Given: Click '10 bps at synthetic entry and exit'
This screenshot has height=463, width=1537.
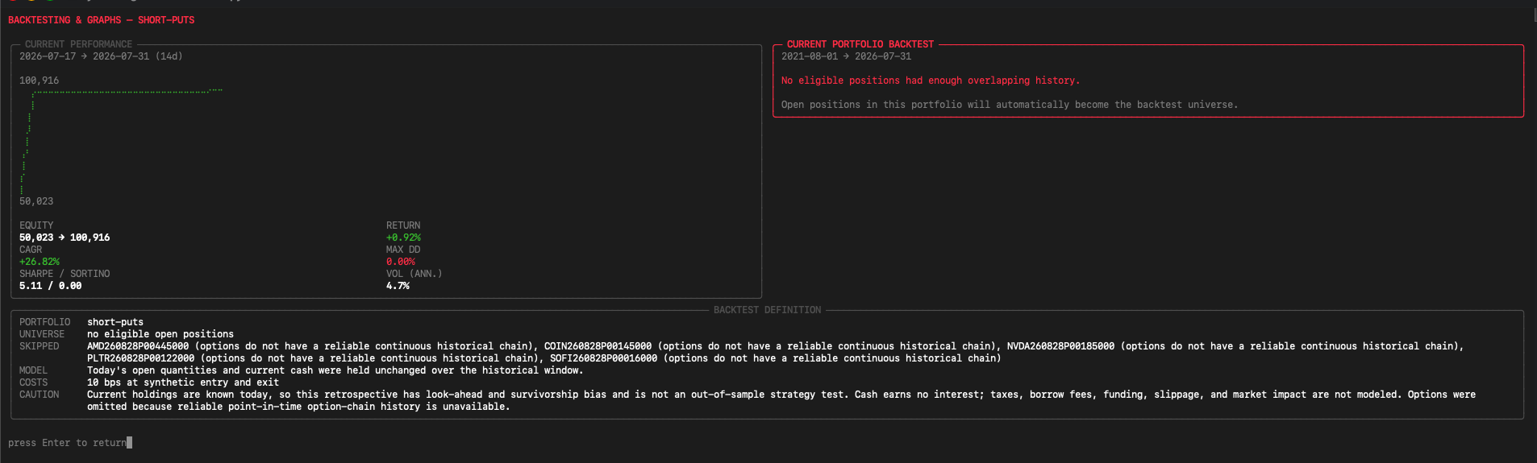Looking at the screenshot, I should tap(183, 382).
